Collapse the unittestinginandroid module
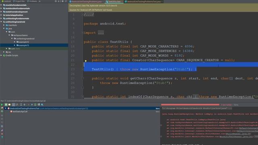 pyautogui.click(x=1, y=22)
